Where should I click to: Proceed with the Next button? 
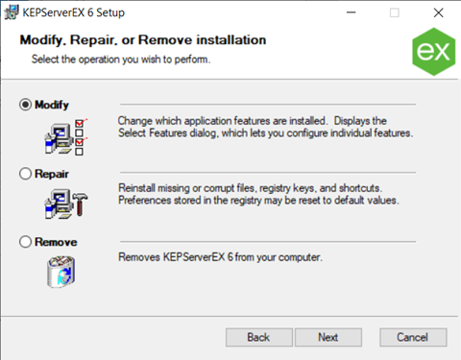point(328,337)
